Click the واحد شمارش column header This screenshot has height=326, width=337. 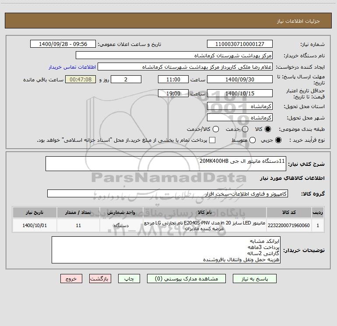(x=121, y=212)
